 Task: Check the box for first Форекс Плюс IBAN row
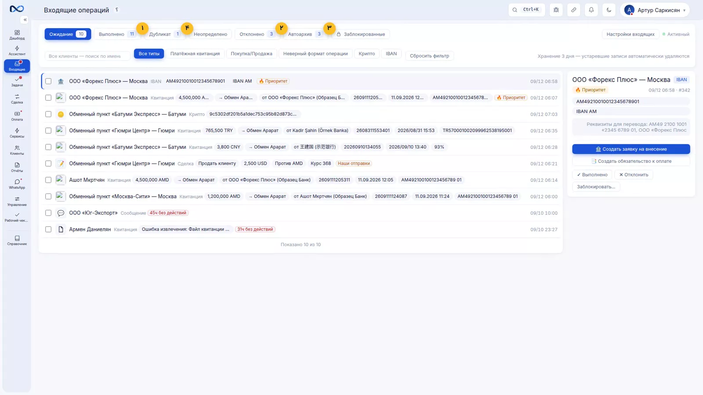48,81
